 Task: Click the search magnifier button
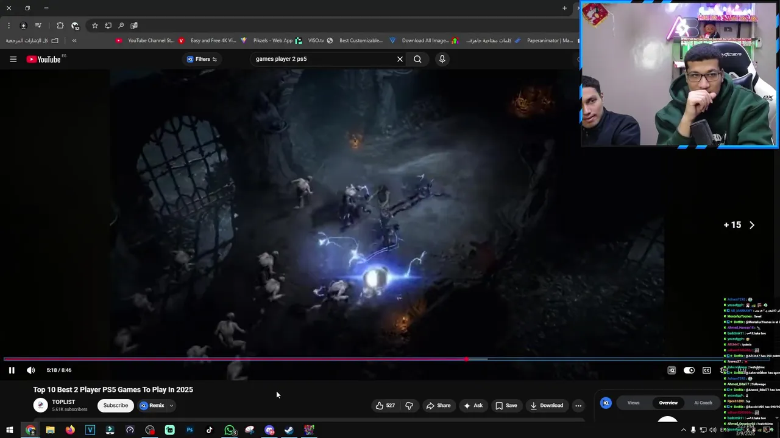point(417,59)
